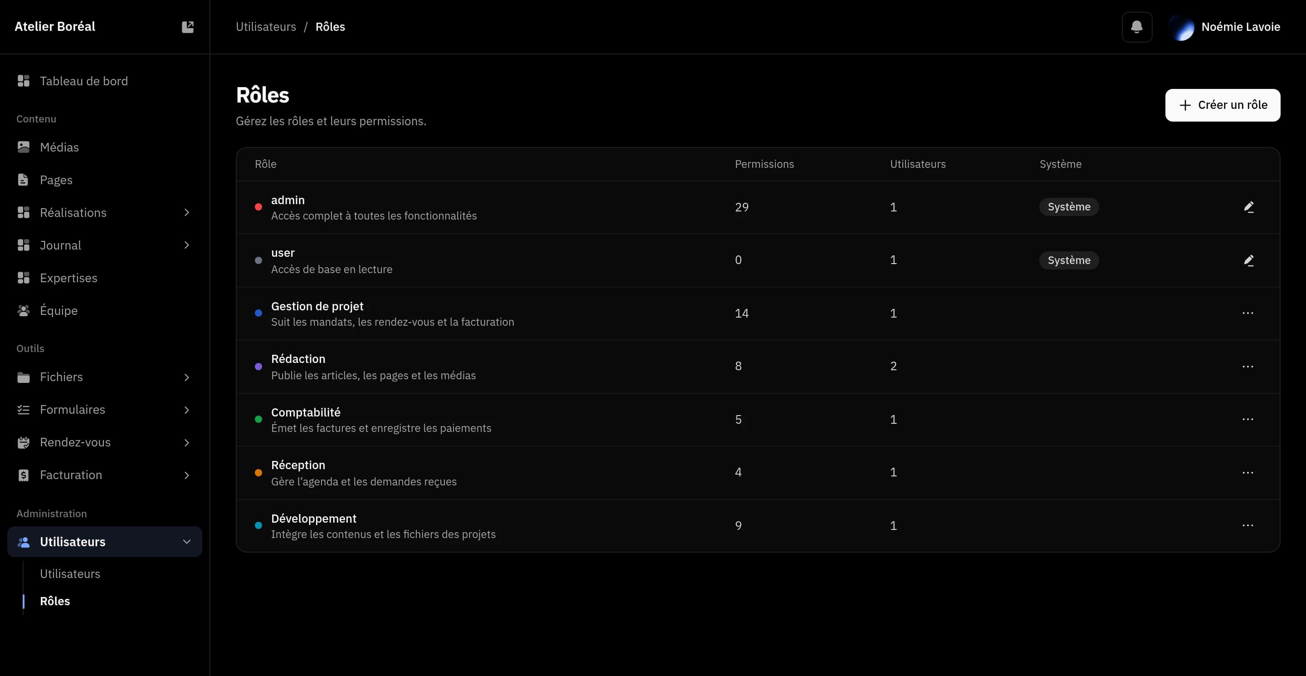The width and height of the screenshot is (1306, 676).
Task: Expand the Facturation submenu chevron
Action: [186, 475]
